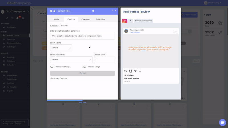Expand the content modal to fullscreen

[113, 11]
